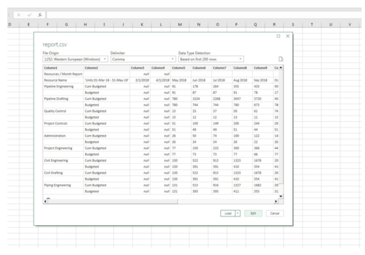Viewport: 365px width, 255px height.
Task: Close the report.csv import dialog
Action: (288, 36)
